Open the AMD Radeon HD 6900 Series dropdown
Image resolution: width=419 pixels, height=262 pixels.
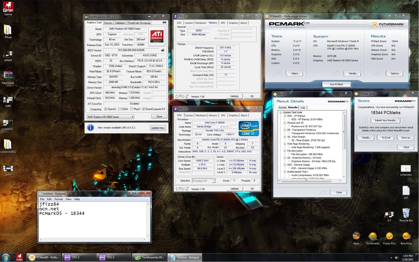tap(110, 117)
